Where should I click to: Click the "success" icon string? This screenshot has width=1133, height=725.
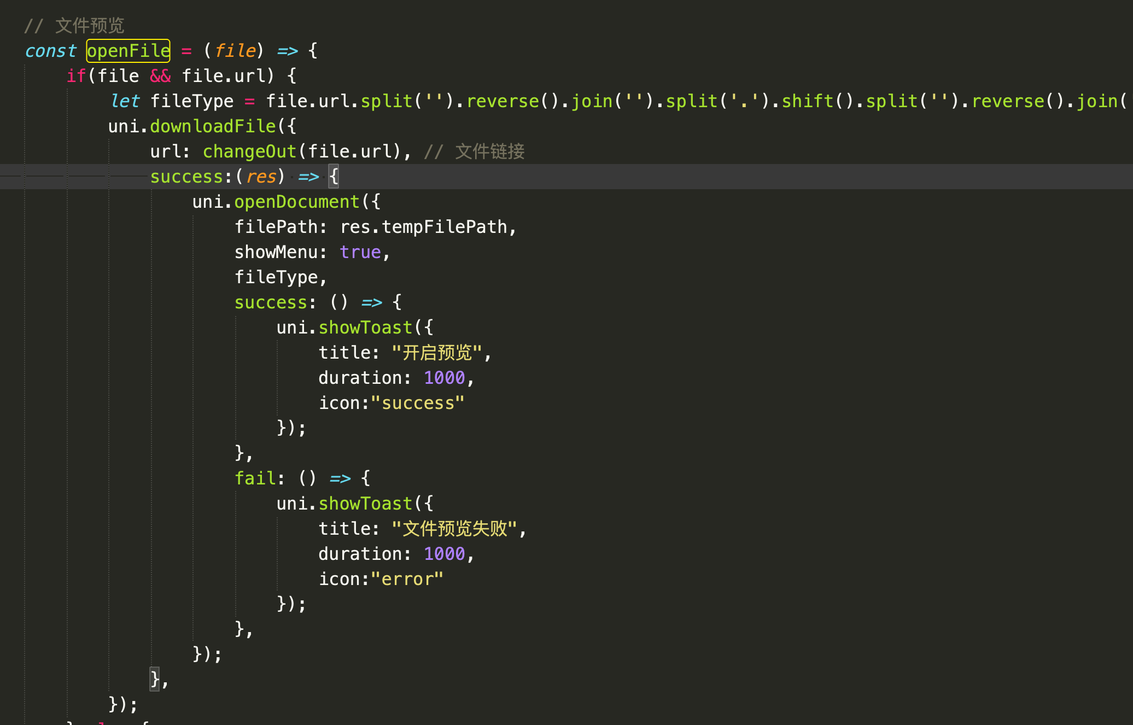pos(418,403)
